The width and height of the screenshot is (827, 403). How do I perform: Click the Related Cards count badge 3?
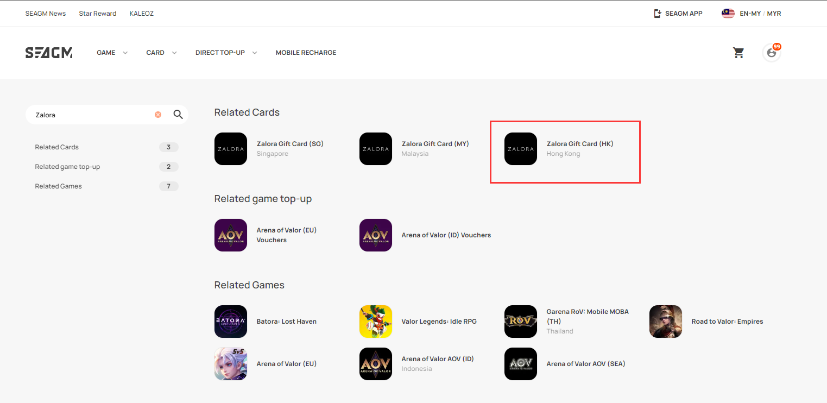point(169,147)
